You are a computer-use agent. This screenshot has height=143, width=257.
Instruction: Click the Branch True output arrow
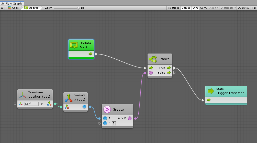(169, 68)
